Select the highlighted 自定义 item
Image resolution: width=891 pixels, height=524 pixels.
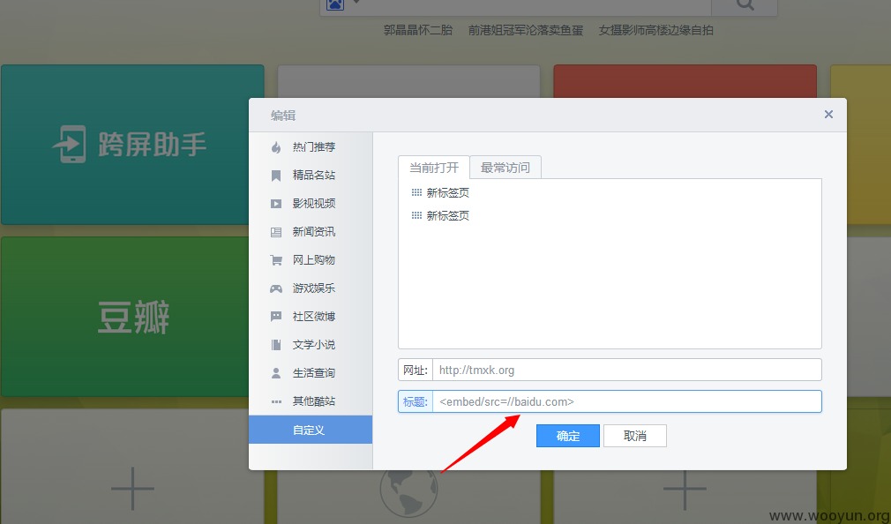pos(311,430)
